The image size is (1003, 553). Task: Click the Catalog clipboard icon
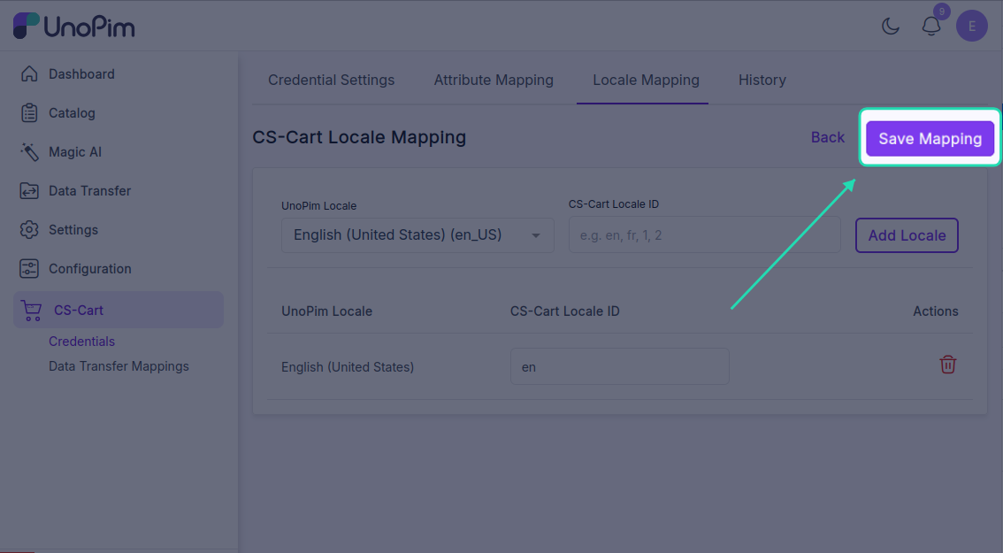click(x=29, y=112)
